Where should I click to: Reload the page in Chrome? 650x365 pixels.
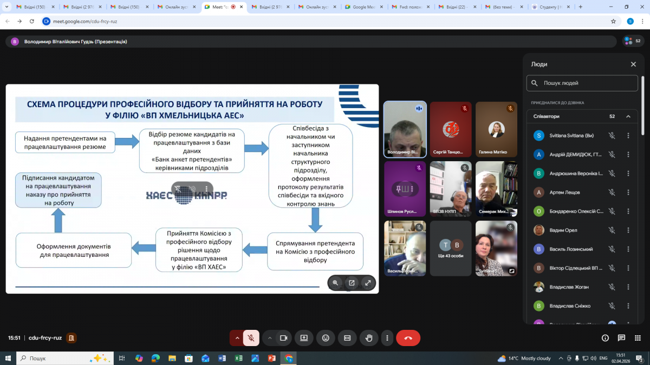coord(32,21)
